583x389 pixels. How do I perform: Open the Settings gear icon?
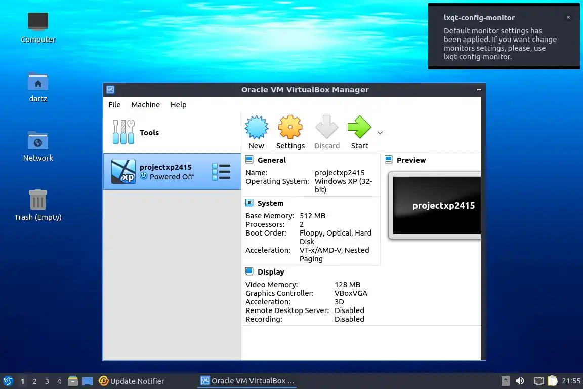click(x=290, y=127)
